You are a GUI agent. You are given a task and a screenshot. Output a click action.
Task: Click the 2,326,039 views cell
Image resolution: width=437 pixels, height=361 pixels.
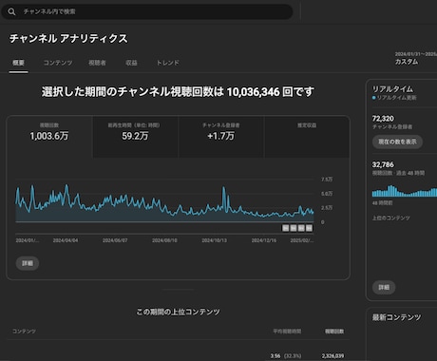332,356
